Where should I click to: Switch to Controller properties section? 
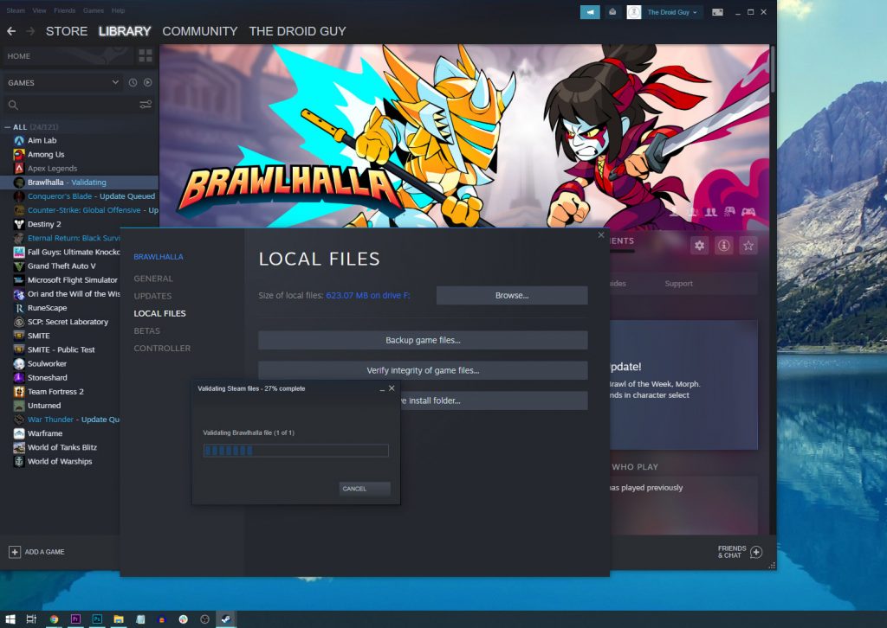[x=162, y=349]
